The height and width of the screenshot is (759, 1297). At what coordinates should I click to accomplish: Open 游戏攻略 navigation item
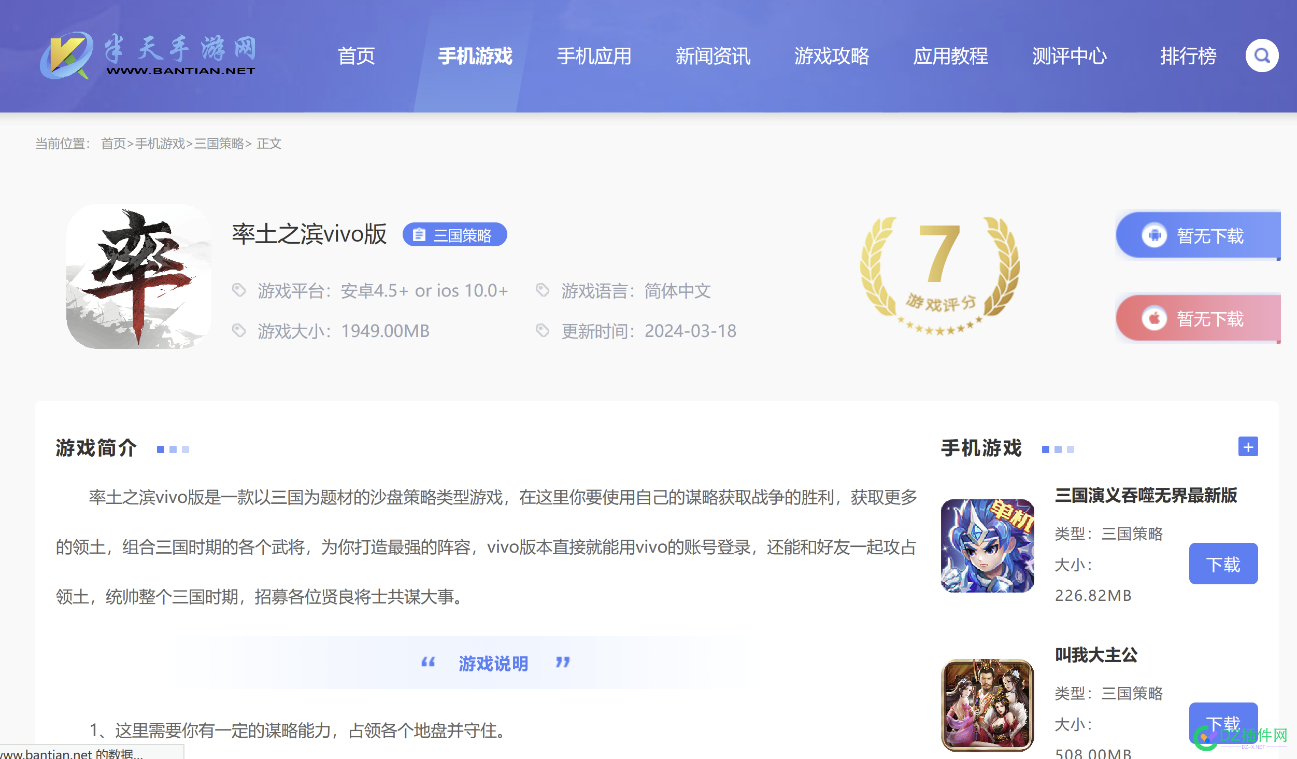[x=832, y=56]
